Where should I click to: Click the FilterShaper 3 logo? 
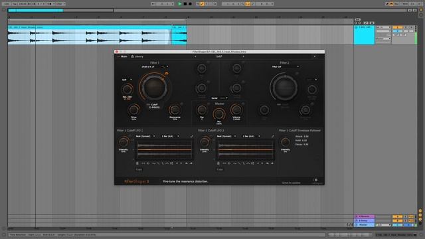pyautogui.click(x=137, y=181)
